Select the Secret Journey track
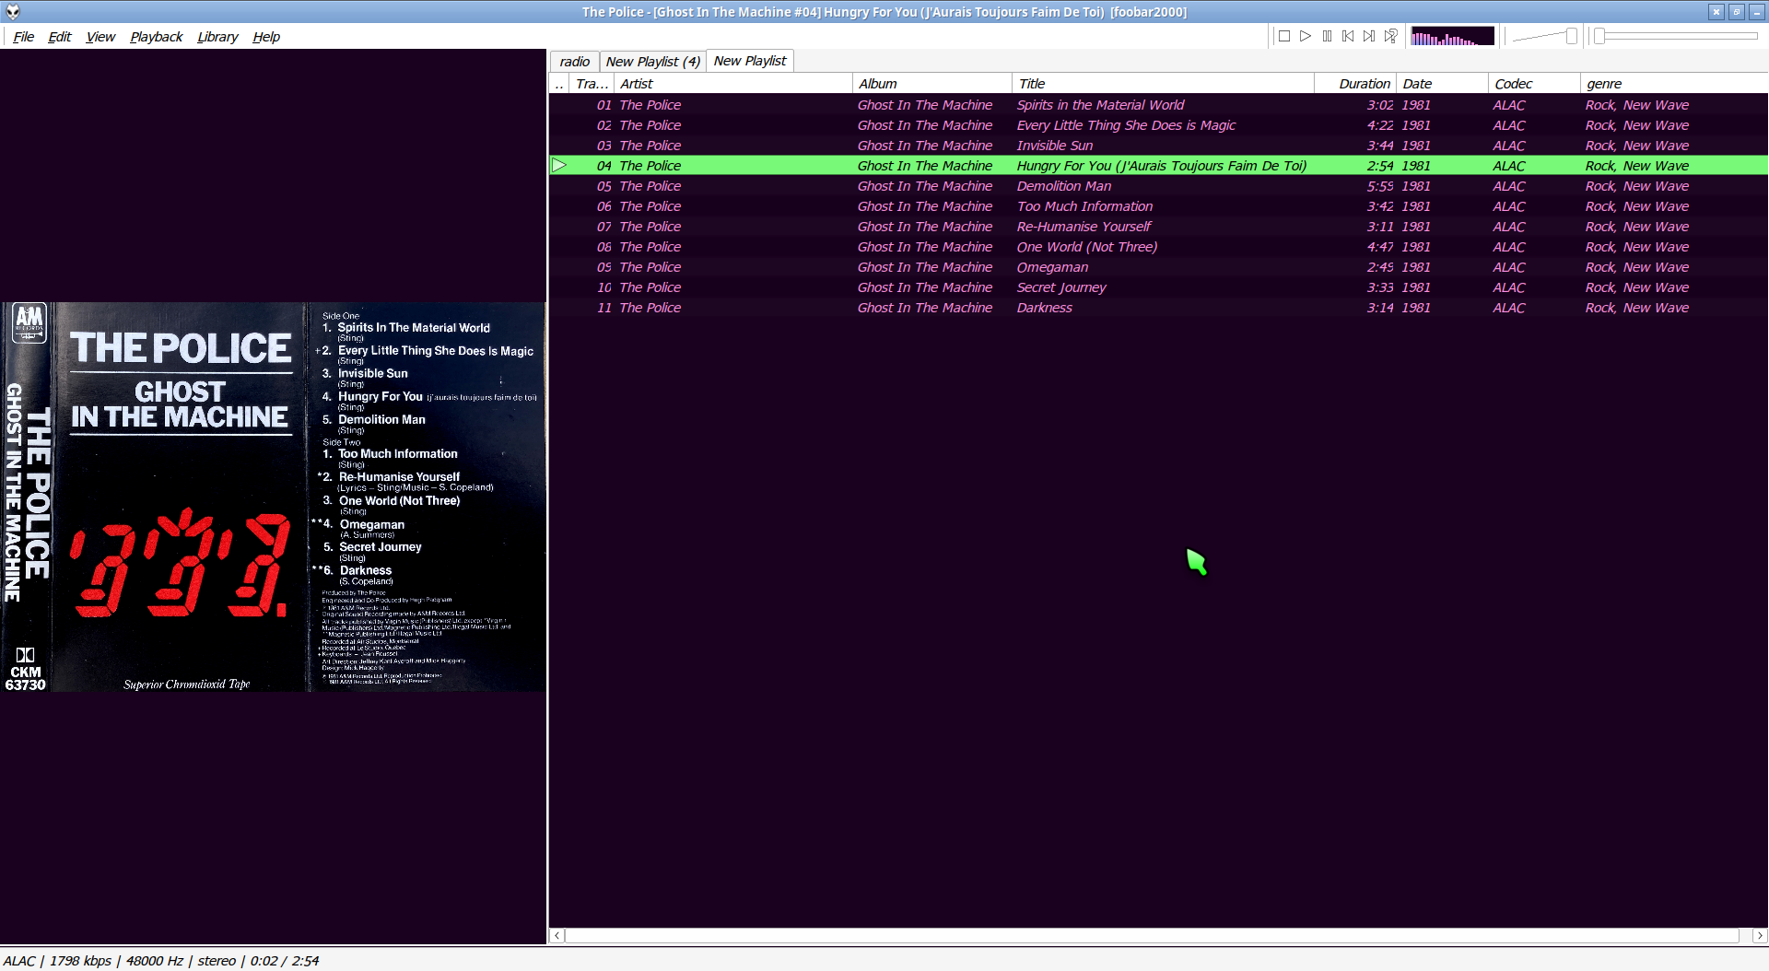The height and width of the screenshot is (971, 1769). (1158, 287)
